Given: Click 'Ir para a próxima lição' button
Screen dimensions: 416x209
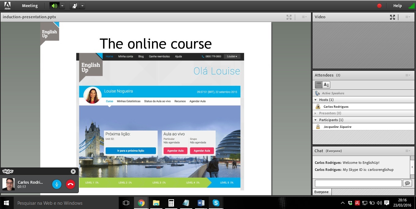Looking at the screenshot, I should coord(131,151).
